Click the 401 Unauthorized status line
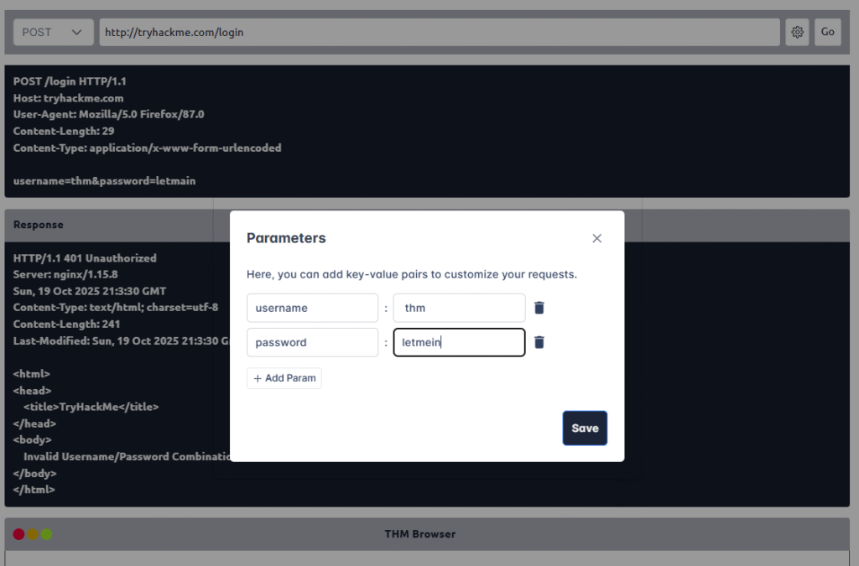 (85, 258)
